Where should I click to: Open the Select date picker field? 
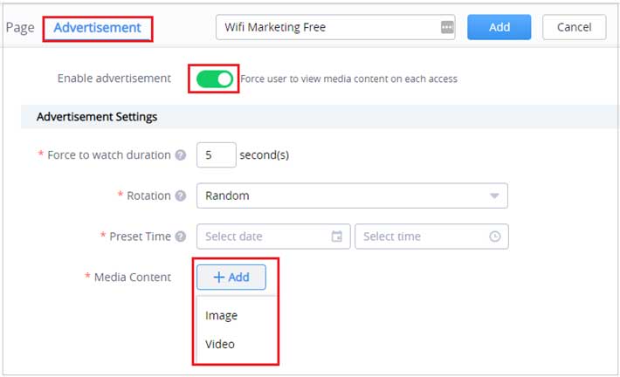[273, 236]
